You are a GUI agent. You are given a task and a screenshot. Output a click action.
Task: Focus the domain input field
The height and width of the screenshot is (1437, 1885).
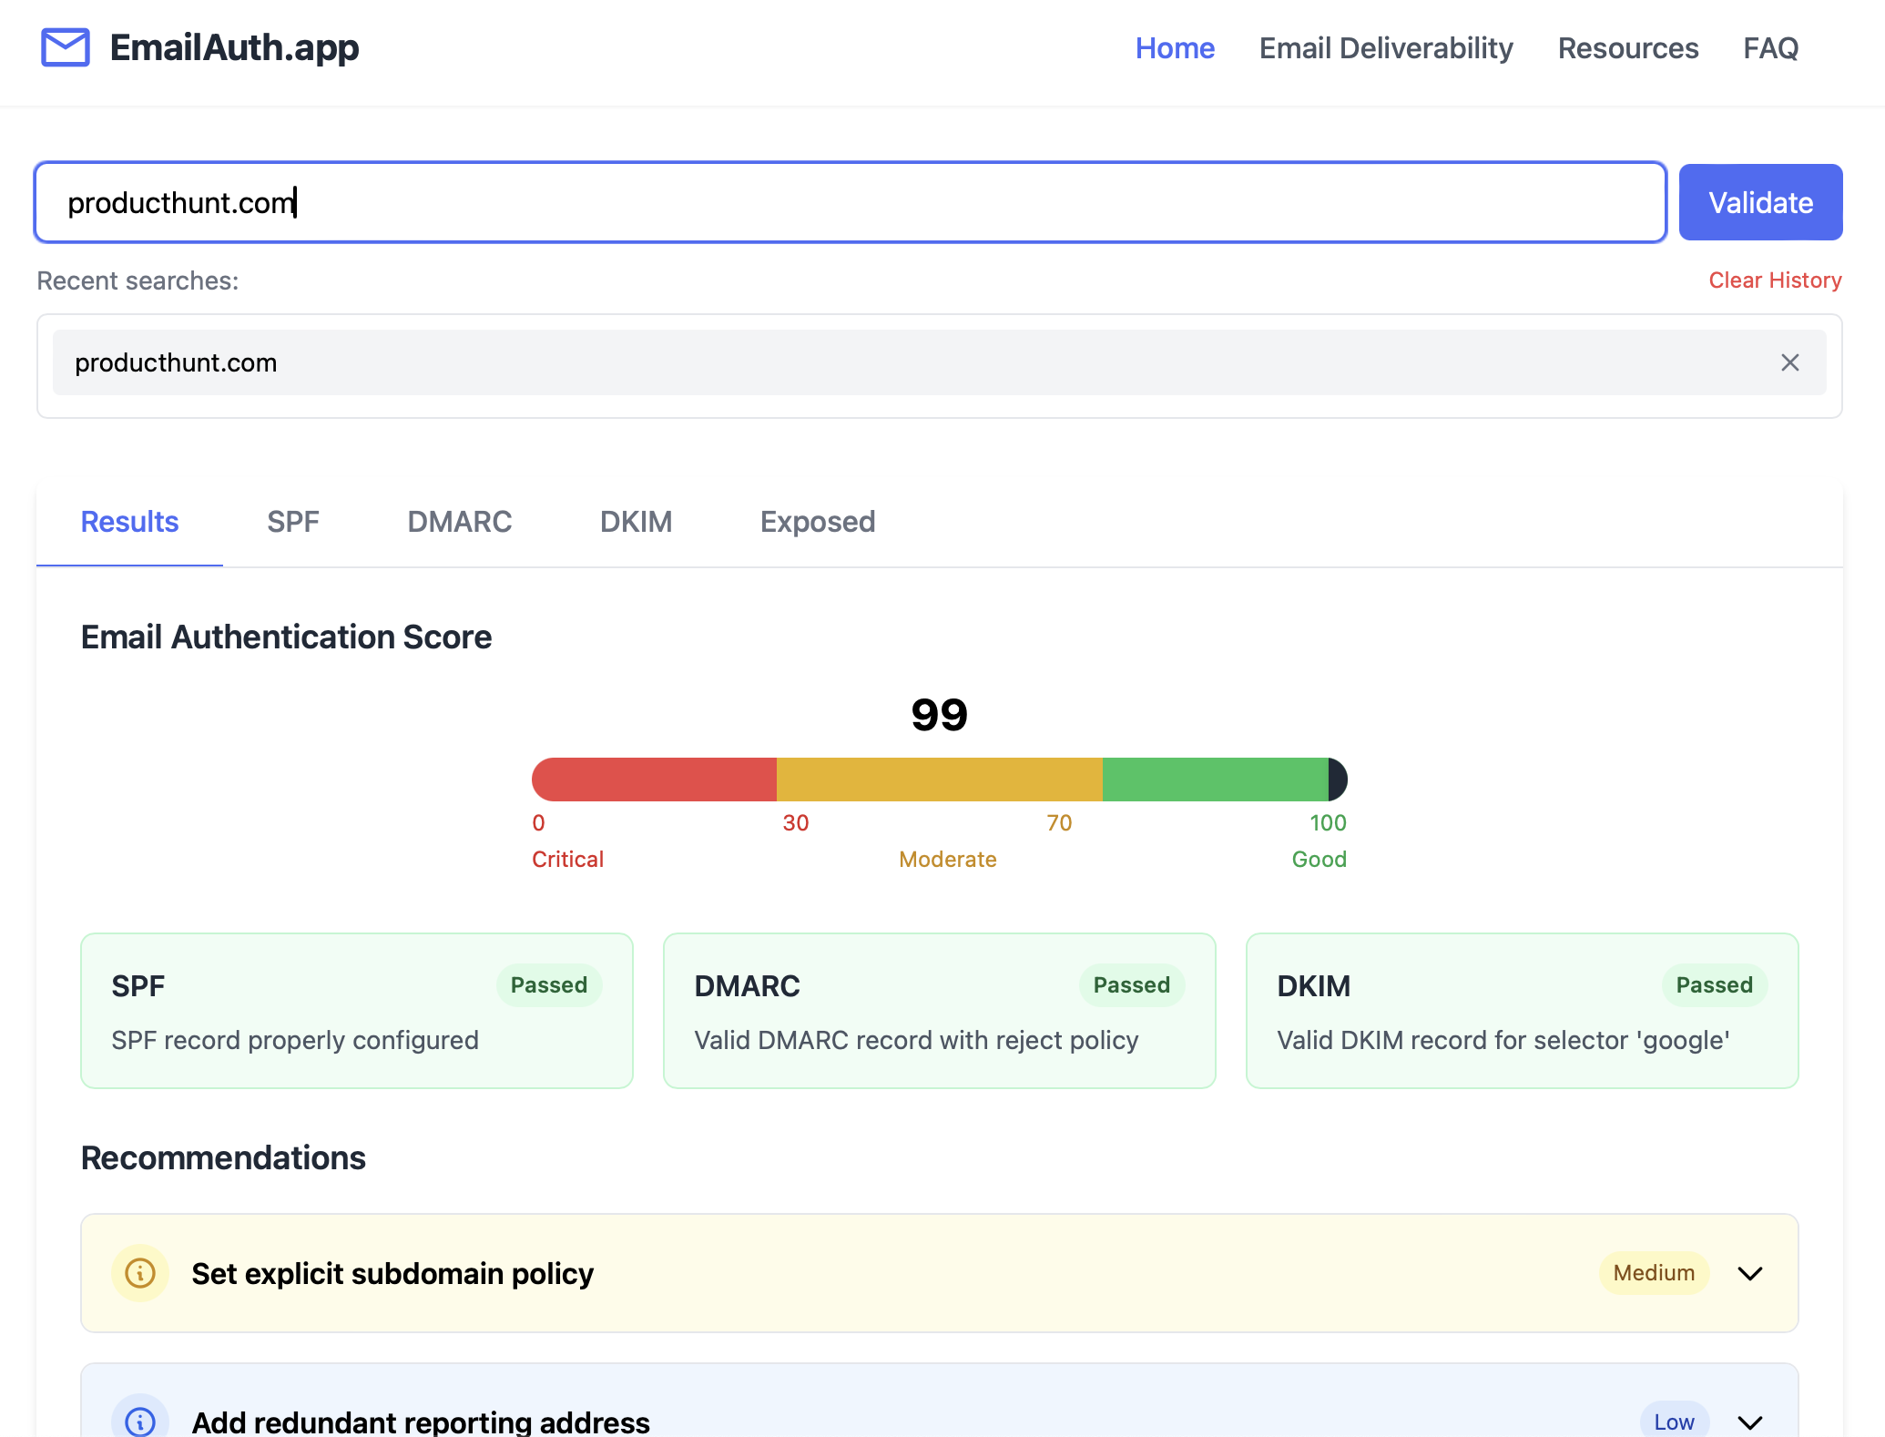(x=851, y=202)
